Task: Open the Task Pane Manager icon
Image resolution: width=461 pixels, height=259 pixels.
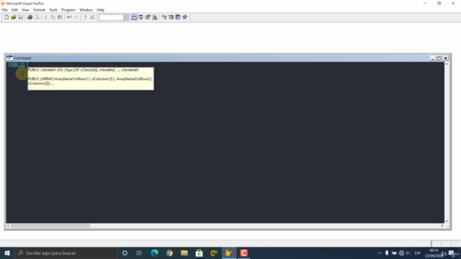Action: [178, 17]
